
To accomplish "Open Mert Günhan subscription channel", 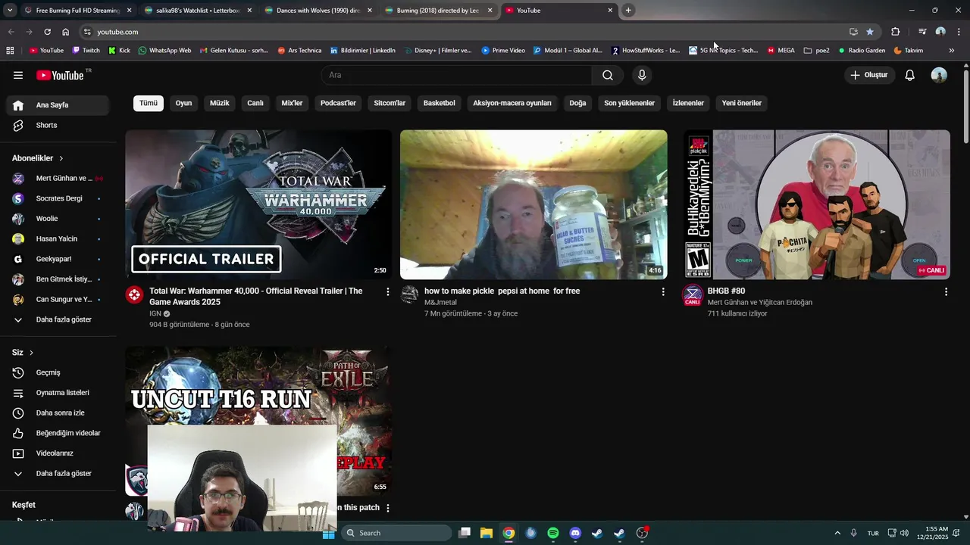I will [58, 179].
